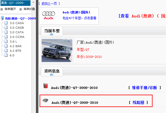Select 3.0 CASA engine entry

[x=17, y=23]
